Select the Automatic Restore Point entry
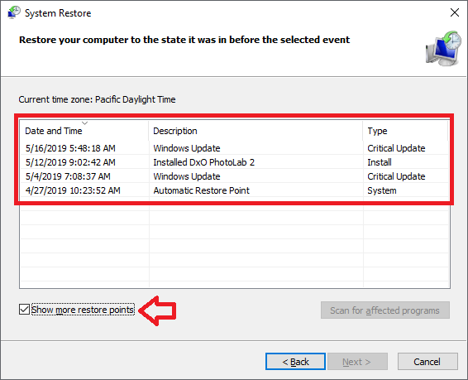Image resolution: width=468 pixels, height=380 pixels. tap(234, 190)
